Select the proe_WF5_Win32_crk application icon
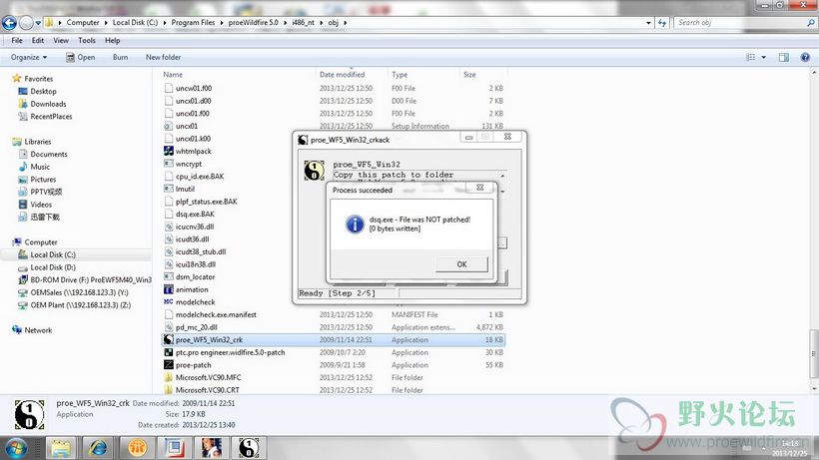Image resolution: width=819 pixels, height=460 pixels. click(168, 339)
